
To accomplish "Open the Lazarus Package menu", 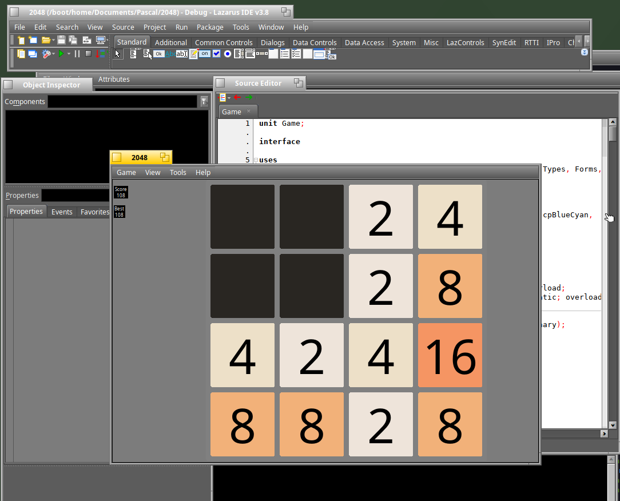I will [x=210, y=27].
